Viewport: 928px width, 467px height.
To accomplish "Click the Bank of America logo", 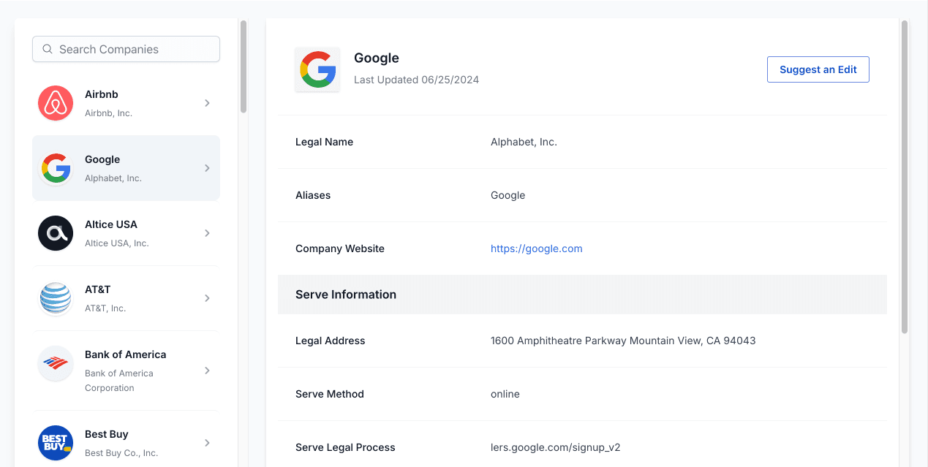I will 56,363.
